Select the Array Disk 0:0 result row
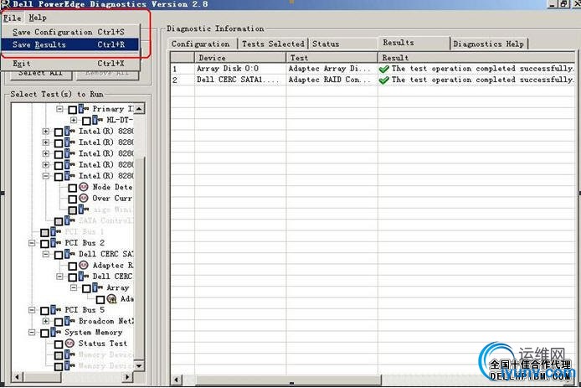 pos(373,69)
